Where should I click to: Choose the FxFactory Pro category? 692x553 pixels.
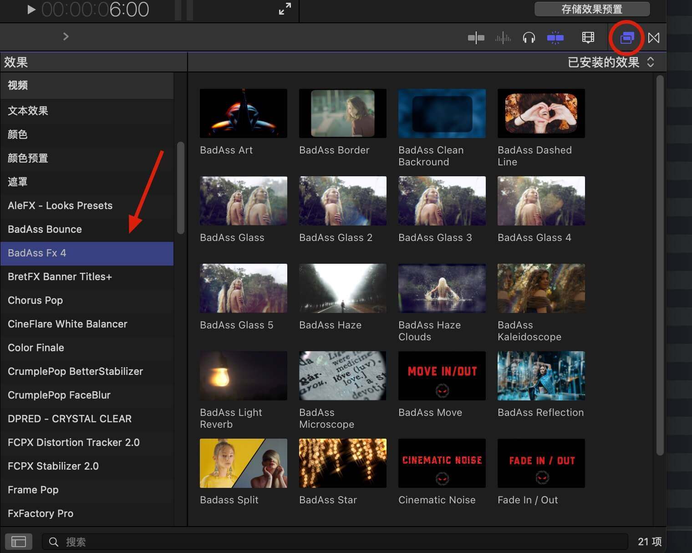(x=41, y=513)
